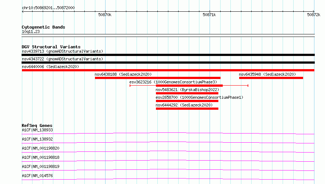This screenshot has width=325, height=184.
Task: Select the RefSeq Genes track title
Action: [37, 125]
